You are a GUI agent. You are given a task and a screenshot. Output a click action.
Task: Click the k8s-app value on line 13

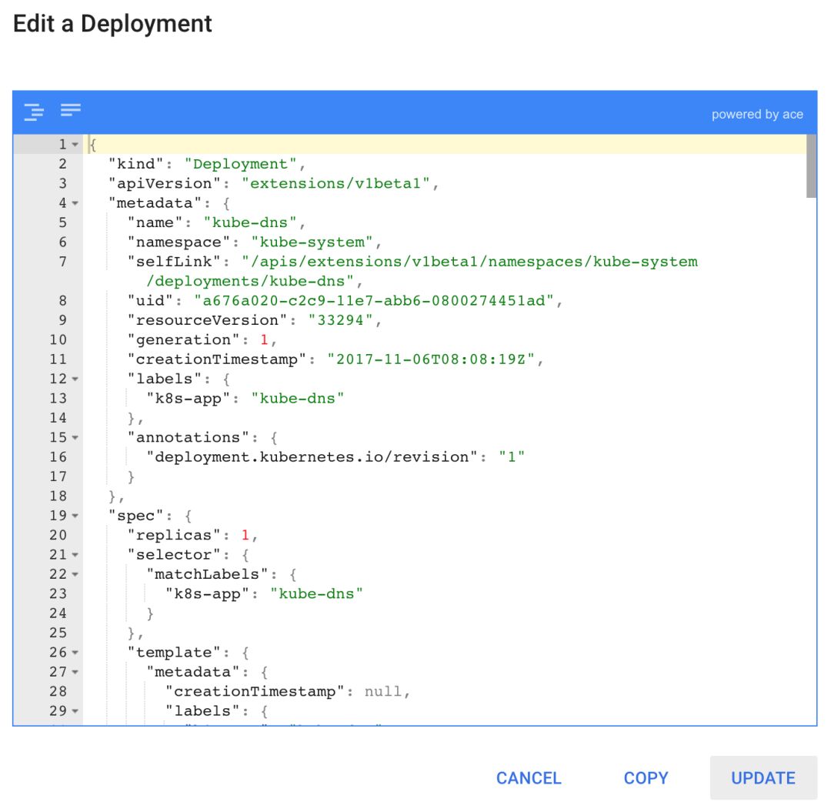tap(297, 399)
